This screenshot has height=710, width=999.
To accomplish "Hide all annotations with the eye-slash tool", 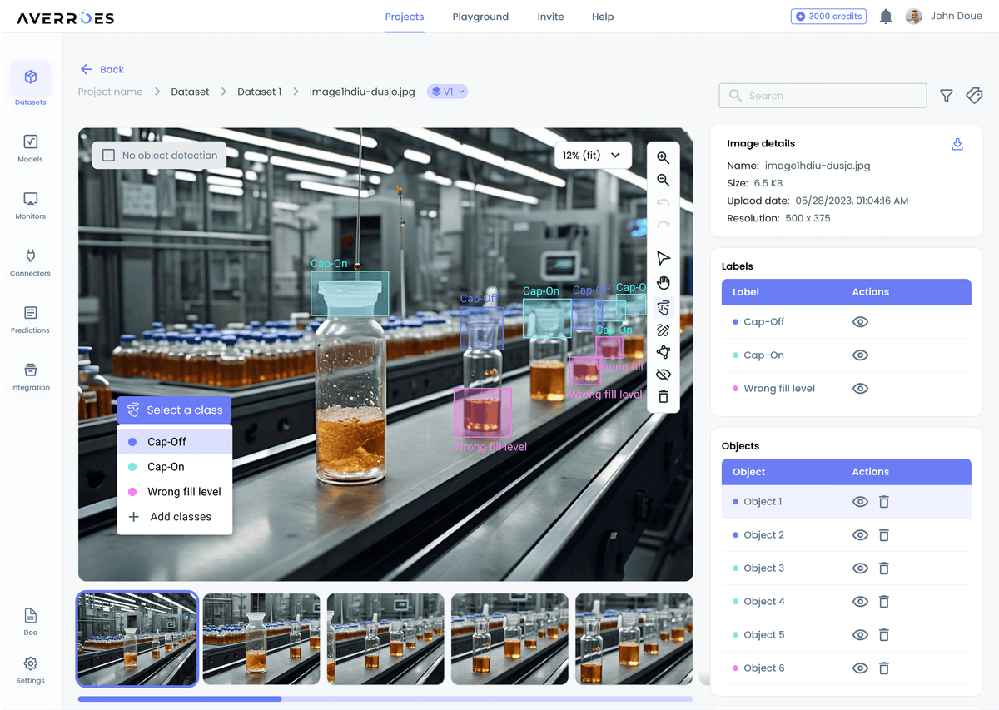I will pyautogui.click(x=664, y=374).
